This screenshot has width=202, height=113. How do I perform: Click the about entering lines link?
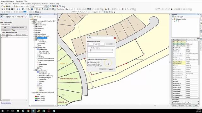click(6, 103)
